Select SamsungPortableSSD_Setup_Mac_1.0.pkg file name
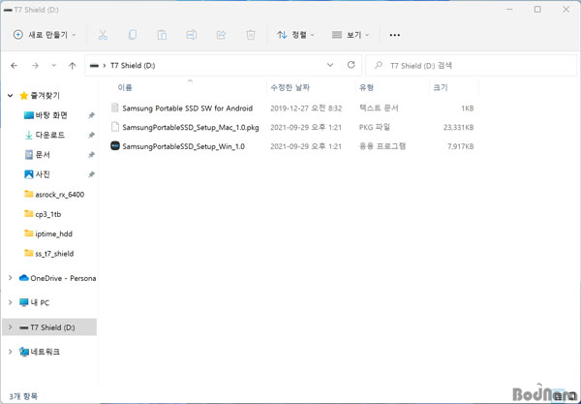 [x=191, y=128]
